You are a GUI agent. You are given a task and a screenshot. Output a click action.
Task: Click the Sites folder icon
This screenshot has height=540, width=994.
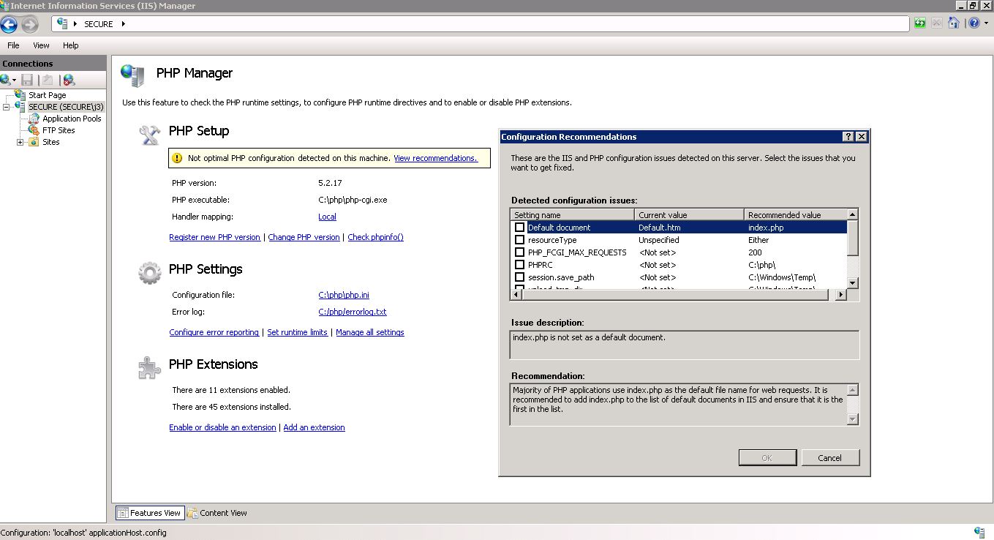(x=34, y=142)
